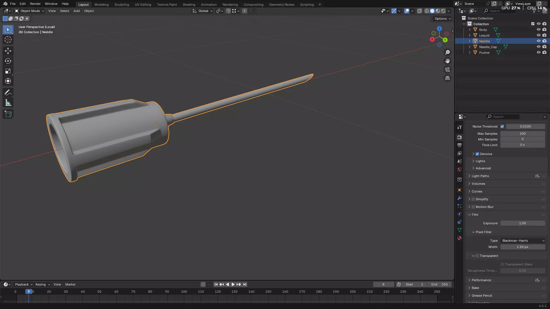Screen dimensions: 550x309
Task: Open the View Layer properties tab
Action: 459,153
